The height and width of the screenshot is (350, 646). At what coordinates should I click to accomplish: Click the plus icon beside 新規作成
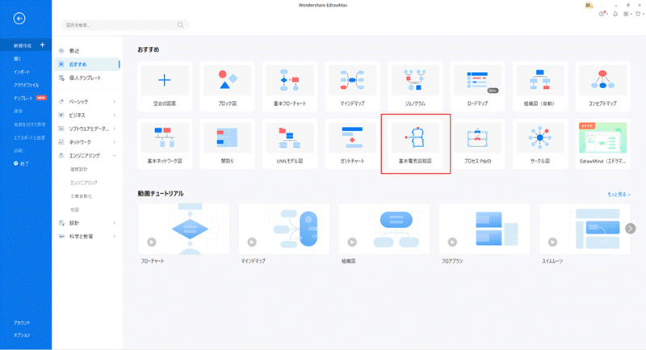click(x=42, y=45)
